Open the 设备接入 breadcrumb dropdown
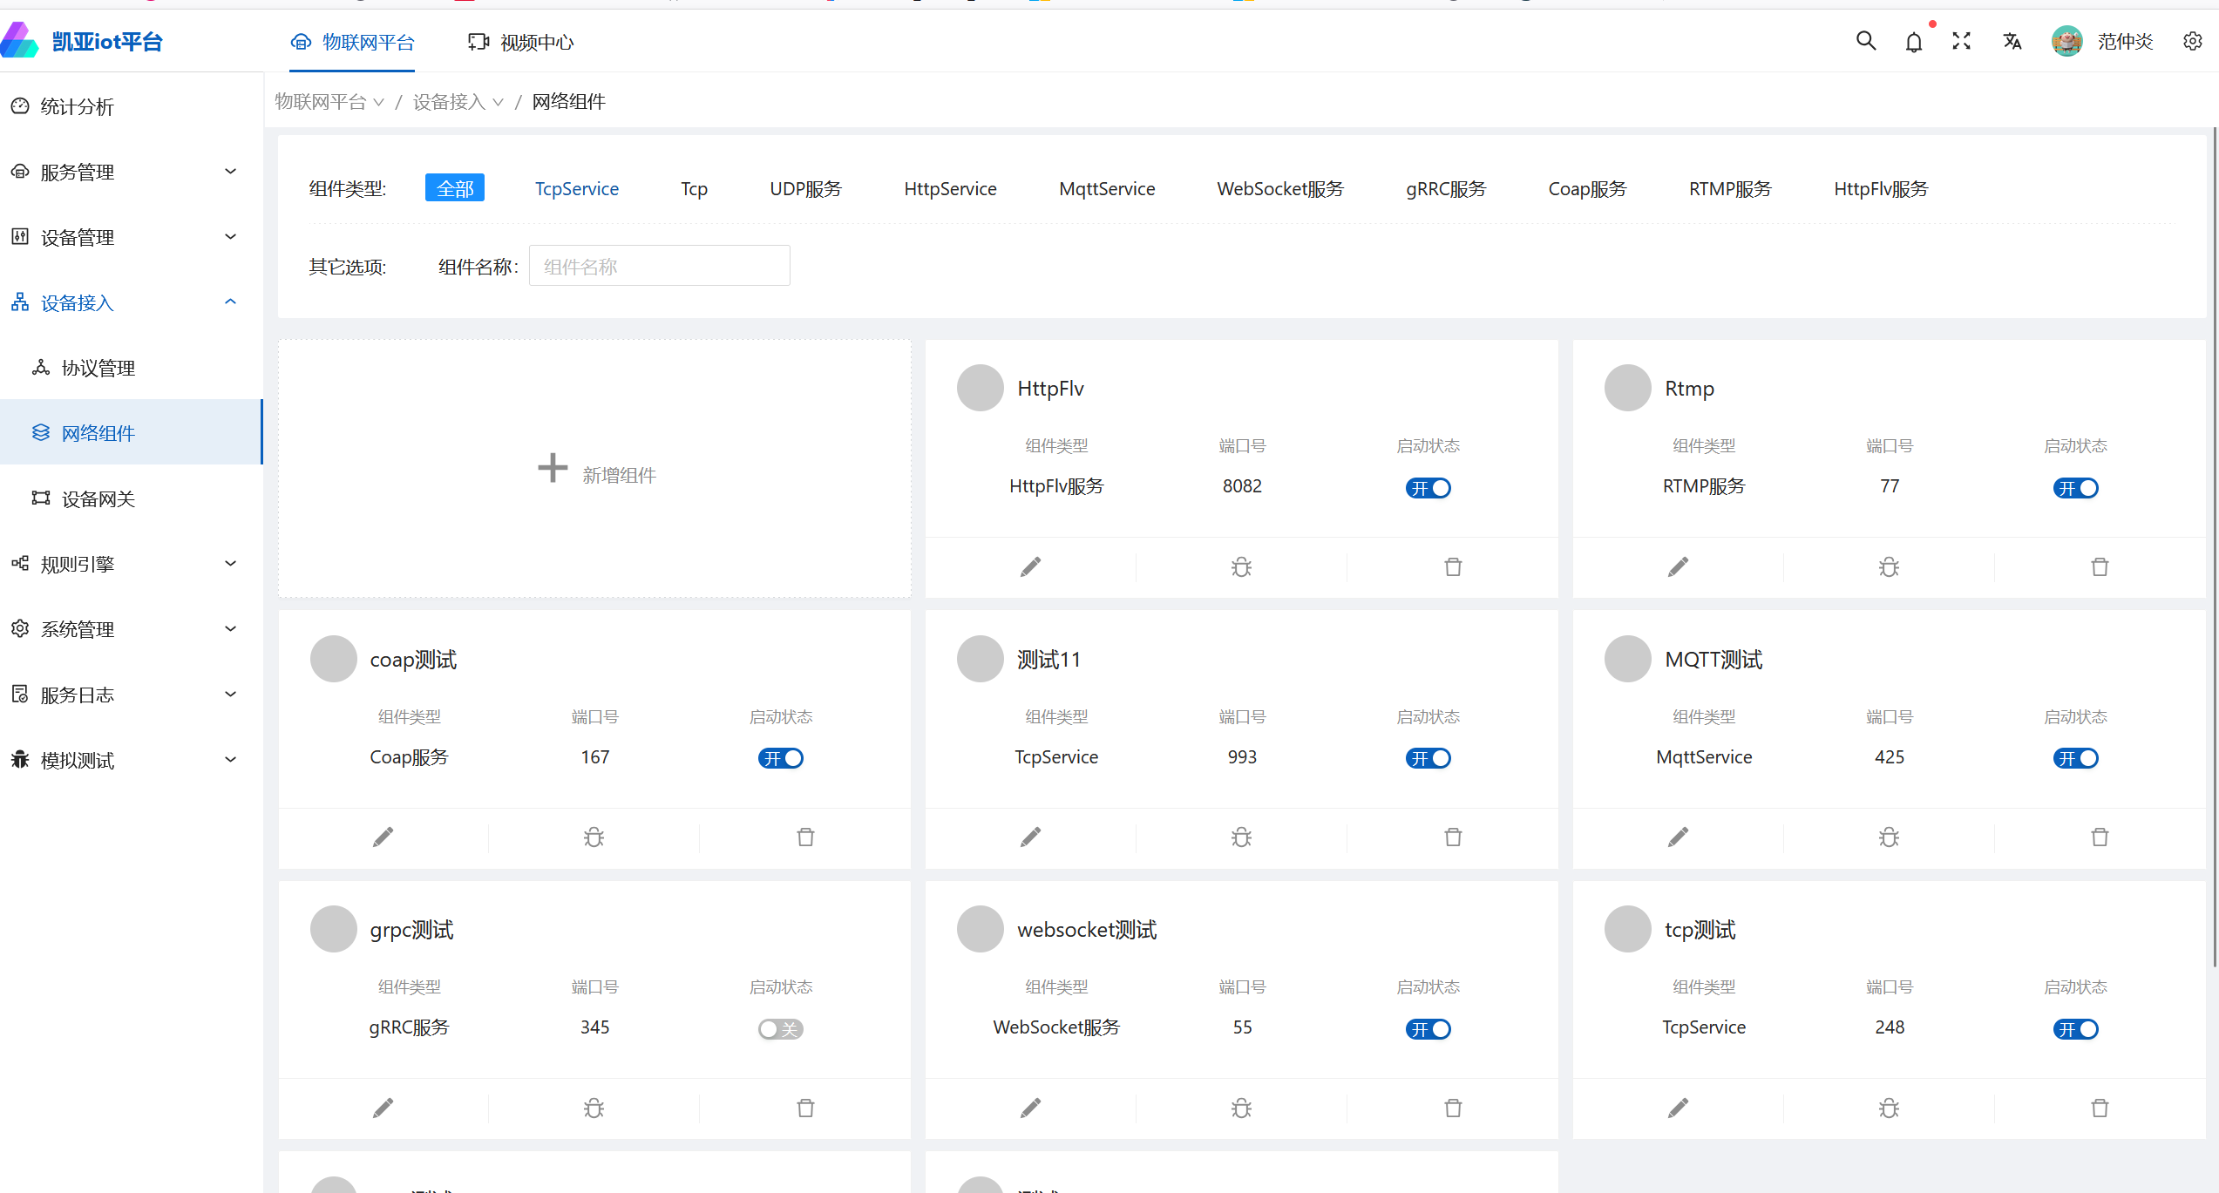The height and width of the screenshot is (1193, 2219). (458, 102)
